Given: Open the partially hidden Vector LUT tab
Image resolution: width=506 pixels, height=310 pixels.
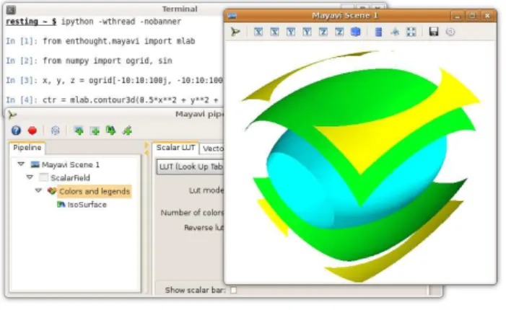Looking at the screenshot, I should [x=212, y=149].
